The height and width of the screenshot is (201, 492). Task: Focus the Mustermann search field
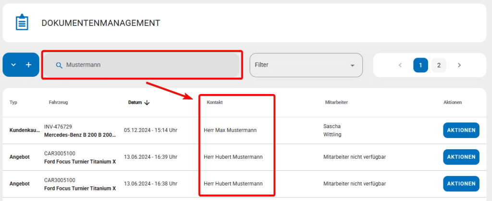click(142, 65)
